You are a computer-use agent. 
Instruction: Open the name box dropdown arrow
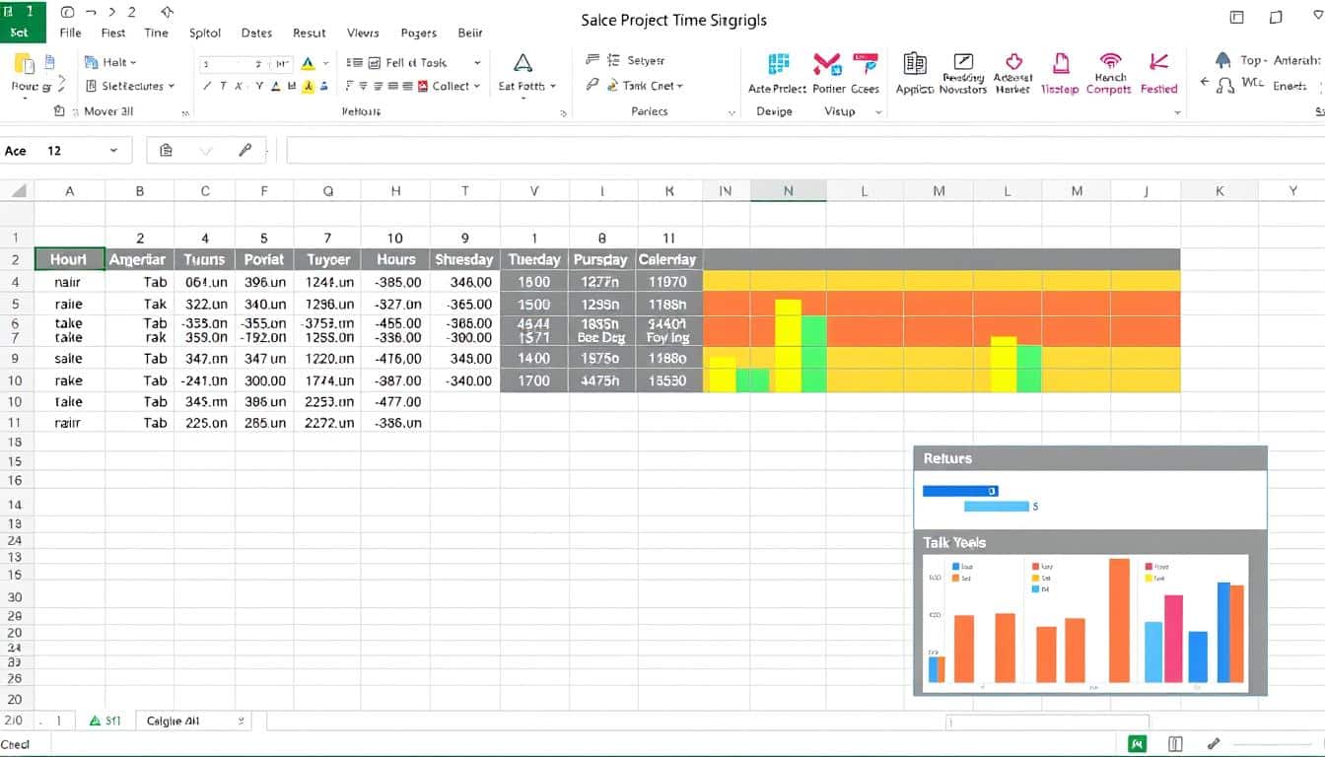(113, 150)
